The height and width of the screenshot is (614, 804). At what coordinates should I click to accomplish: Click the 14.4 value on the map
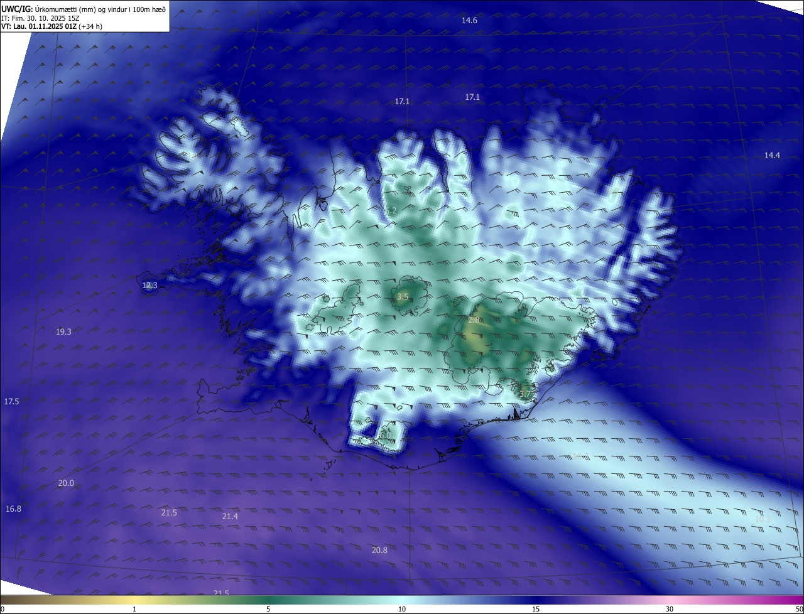772,156
